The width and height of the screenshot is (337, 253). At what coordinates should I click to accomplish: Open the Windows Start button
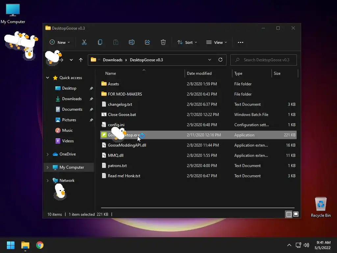click(x=11, y=245)
